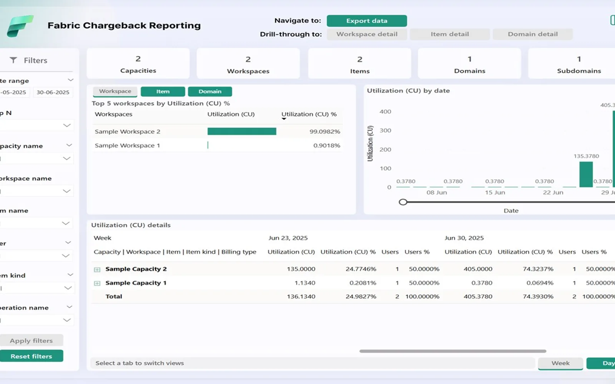Open the Item name dropdown
Screen dimensions: 615x384
pos(66,223)
